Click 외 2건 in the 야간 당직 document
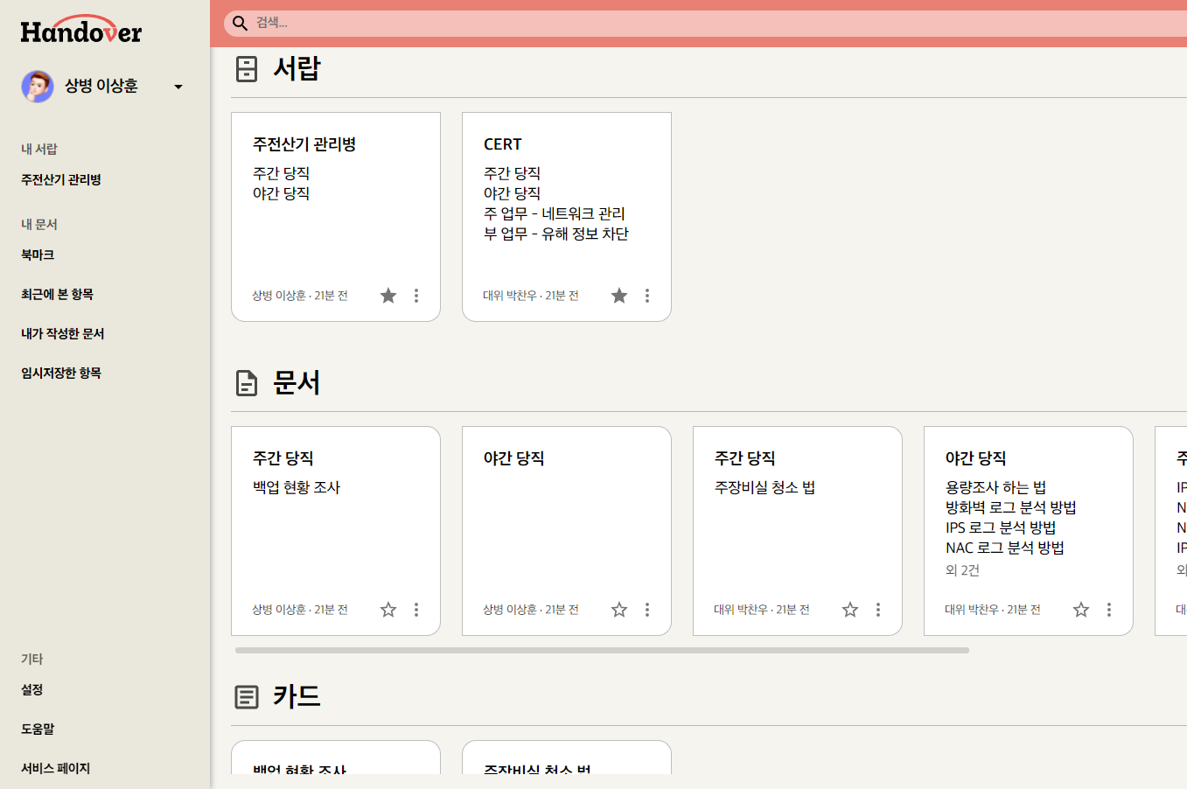Viewport: 1187px width, 789px height. click(962, 570)
